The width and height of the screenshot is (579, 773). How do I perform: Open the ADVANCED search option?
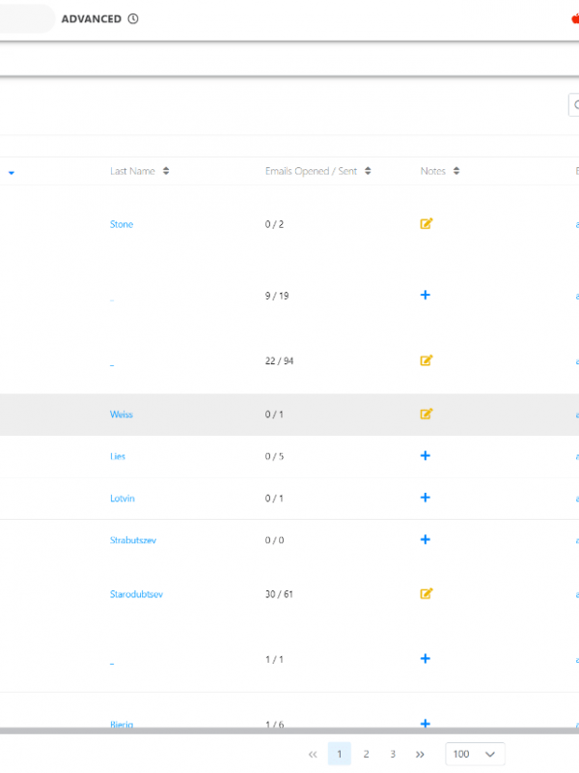tap(92, 18)
